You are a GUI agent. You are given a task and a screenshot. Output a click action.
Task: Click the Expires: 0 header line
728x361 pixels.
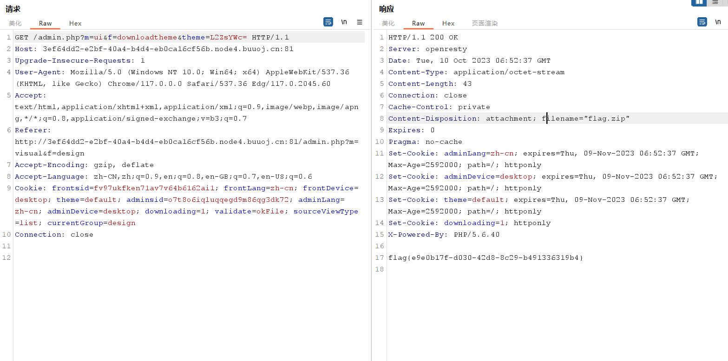click(412, 130)
